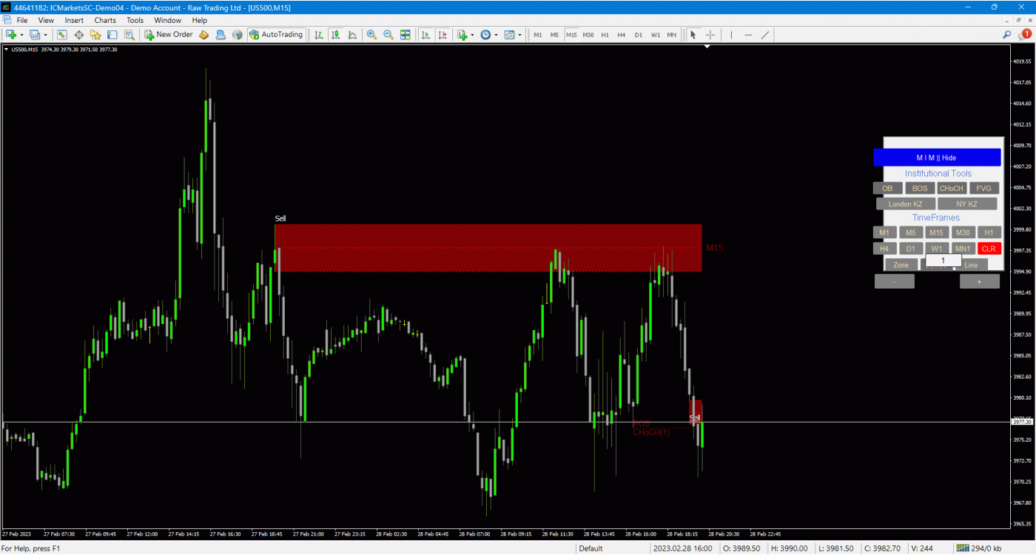
Task: Open the Market Watch window icon
Action: (62, 35)
